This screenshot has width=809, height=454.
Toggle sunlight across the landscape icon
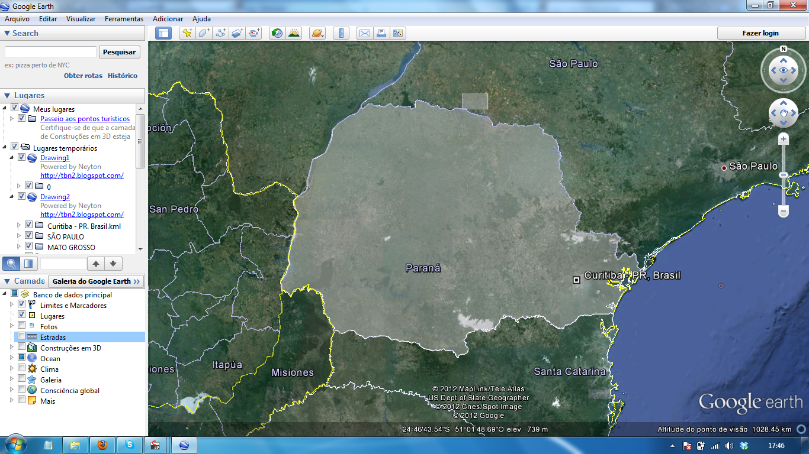(294, 33)
